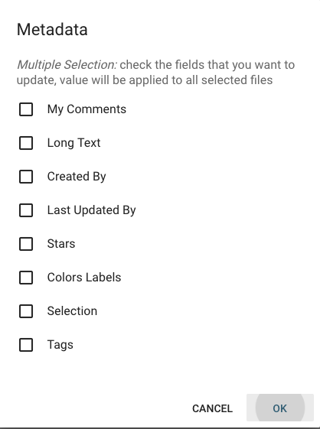Click the Selection label text

pos(72,311)
